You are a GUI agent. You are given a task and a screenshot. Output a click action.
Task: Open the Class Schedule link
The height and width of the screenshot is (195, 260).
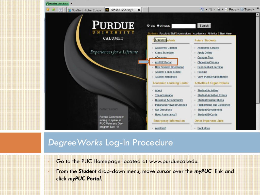pos(164,53)
